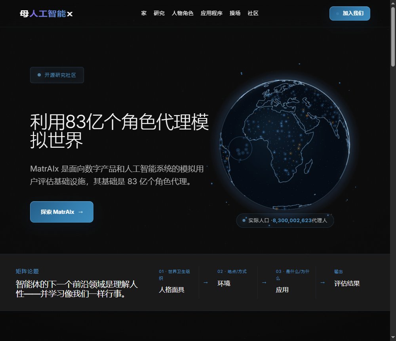396x341 pixels.
Task: Click the arrow between 人格面具 and 环境
Action: pos(206,283)
